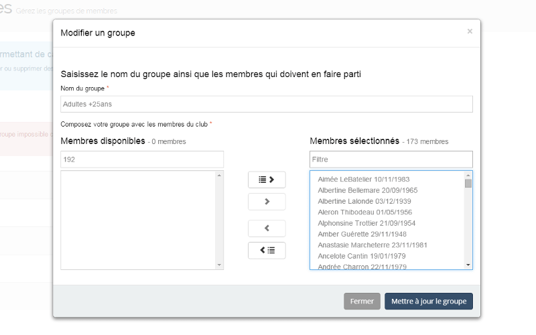Click the selected members list scroll down arrow
This screenshot has height=335, width=536.
tap(468, 265)
